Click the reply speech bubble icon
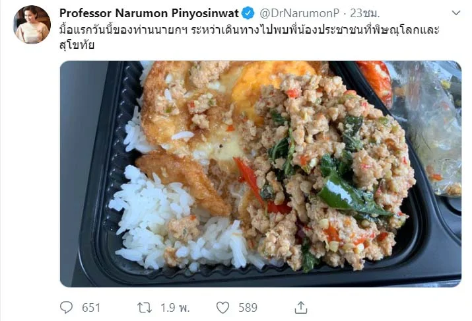 coord(66,307)
